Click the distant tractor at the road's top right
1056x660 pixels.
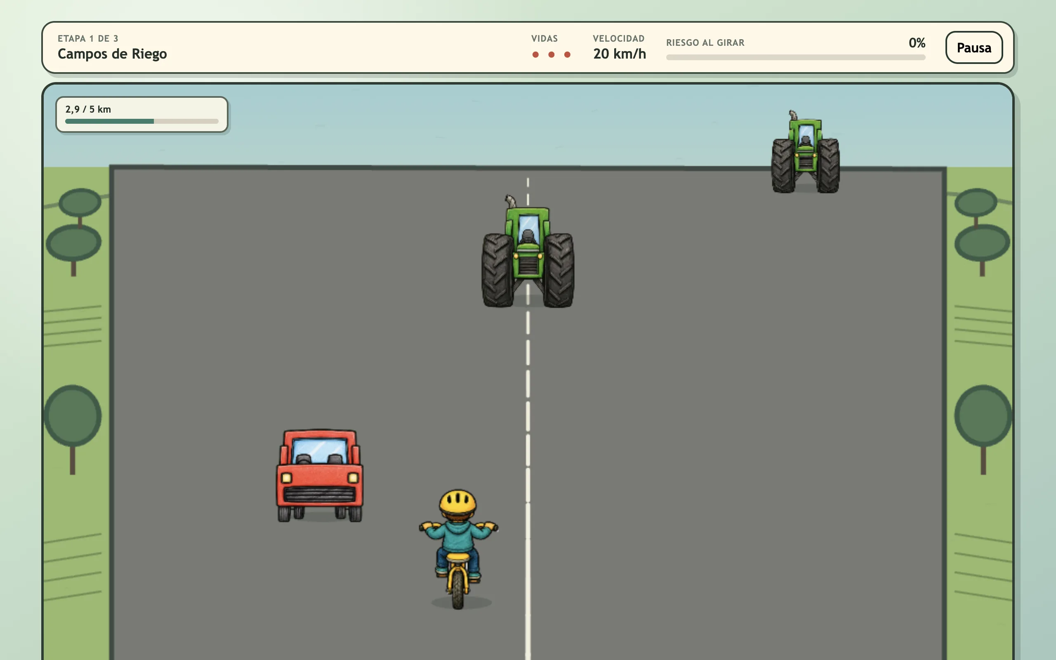805,152
